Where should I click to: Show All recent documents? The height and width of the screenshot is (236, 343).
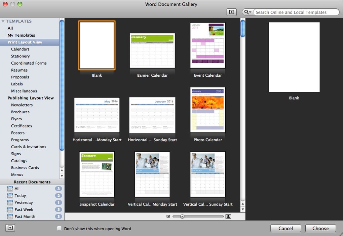(x=32, y=189)
